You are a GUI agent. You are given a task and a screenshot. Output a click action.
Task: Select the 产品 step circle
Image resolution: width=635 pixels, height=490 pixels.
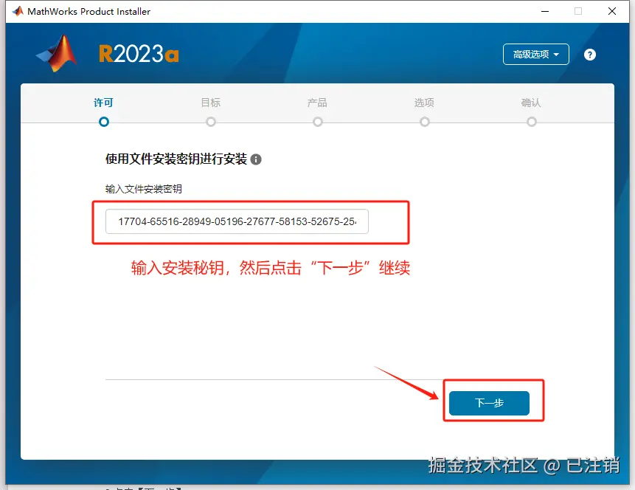[317, 122]
